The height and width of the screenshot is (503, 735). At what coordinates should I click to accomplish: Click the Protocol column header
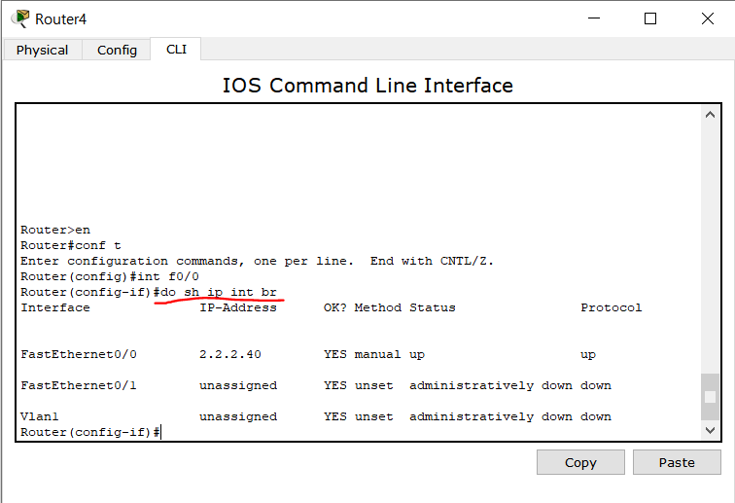coord(612,307)
